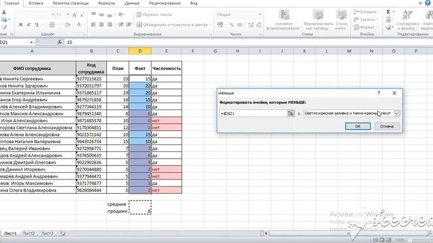The width and height of the screenshot is (433, 243).
Task: Click the font color A icon
Action: (x=78, y=25)
